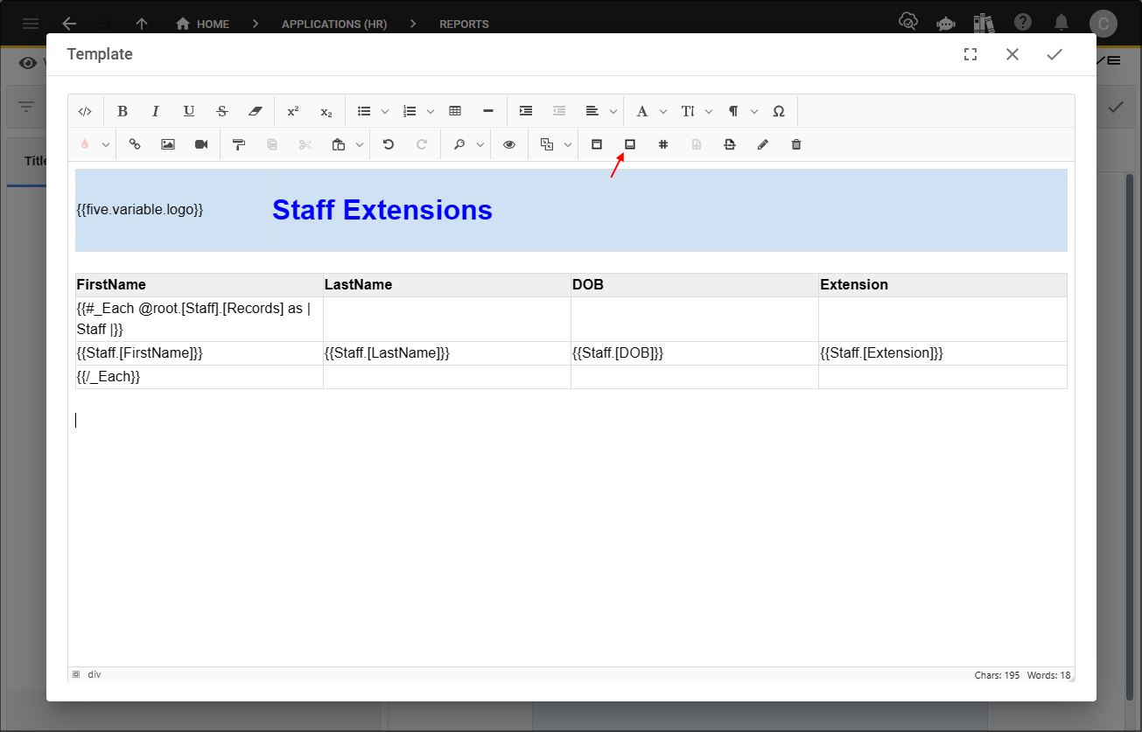The width and height of the screenshot is (1142, 732).
Task: Click the div element in the status bar
Action: coord(94,673)
